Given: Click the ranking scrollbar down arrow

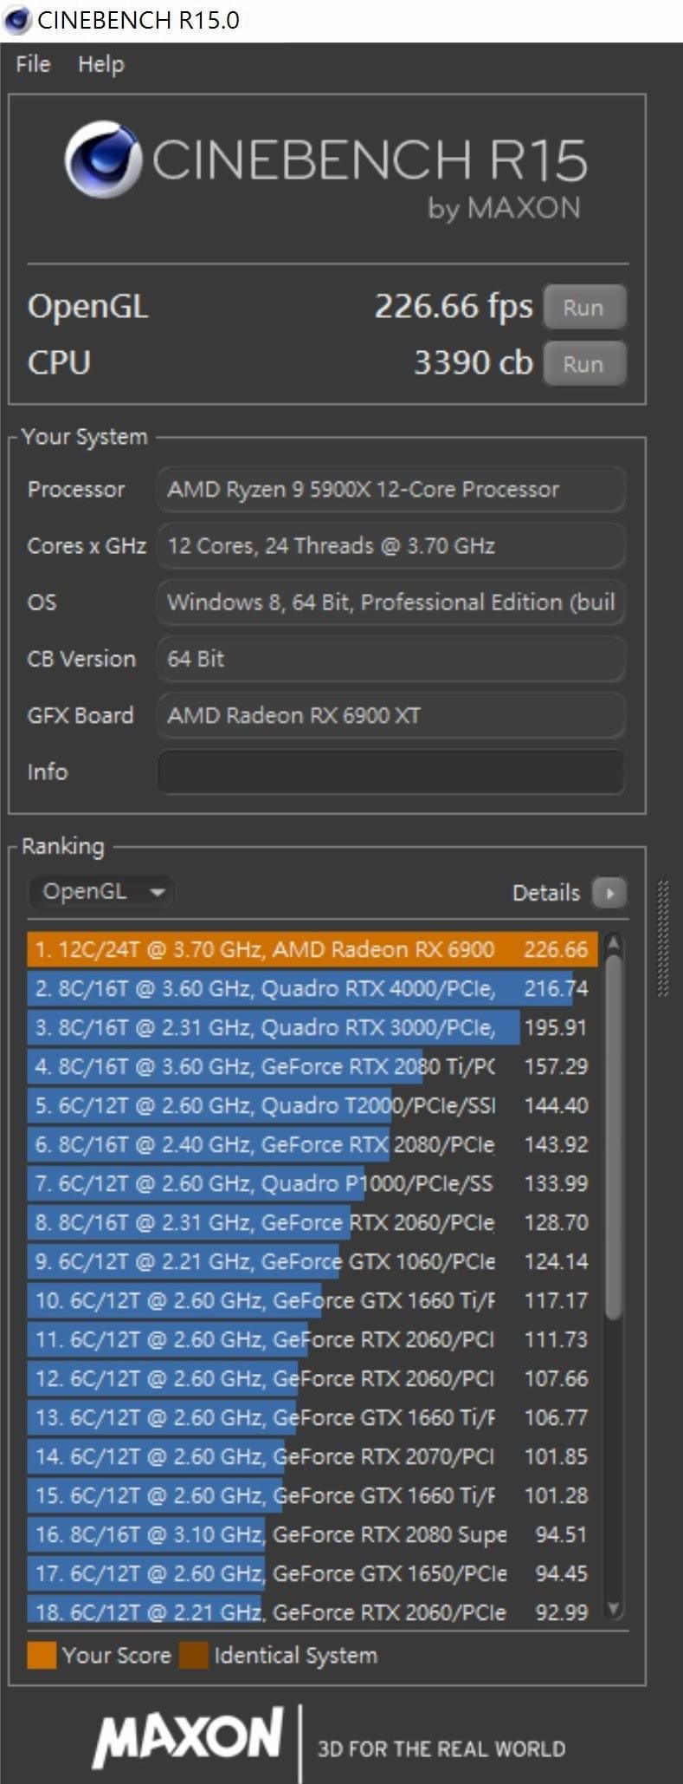Looking at the screenshot, I should 613,1609.
